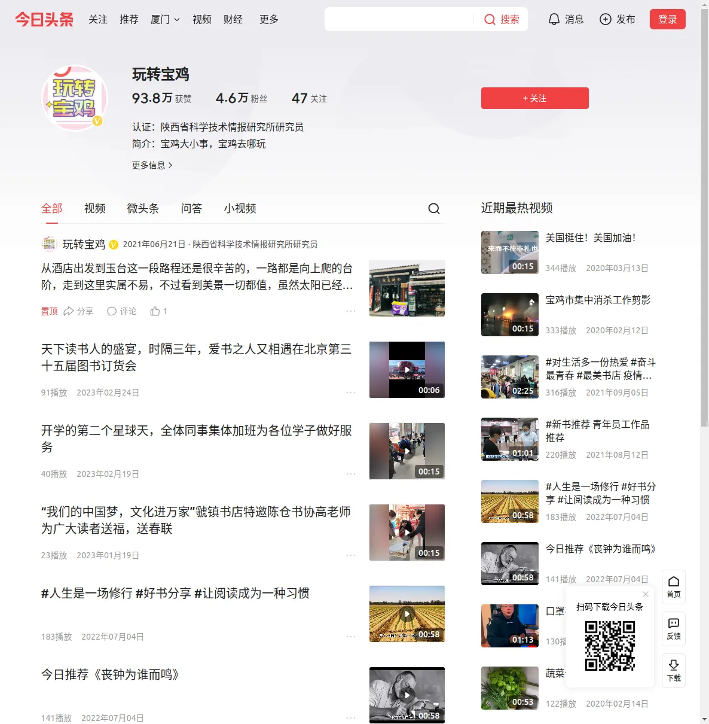Open the 更多 navigation menu
This screenshot has height=724, width=709.
pyautogui.click(x=269, y=20)
